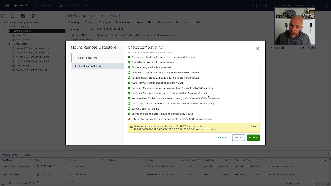Open the VMs and Templates view icon
This screenshot has height=186, width=331.
[13, 16]
